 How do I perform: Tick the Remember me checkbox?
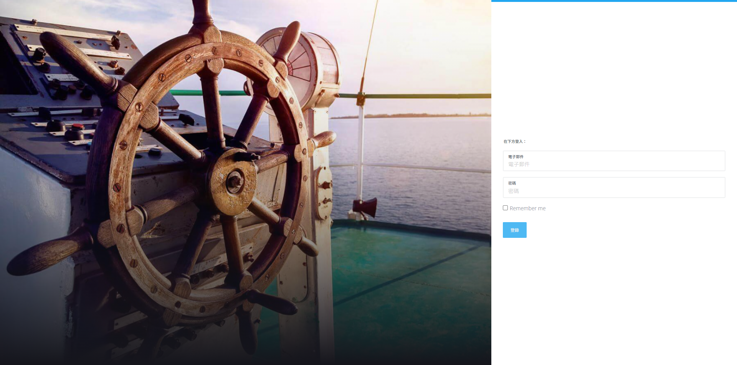coord(505,208)
